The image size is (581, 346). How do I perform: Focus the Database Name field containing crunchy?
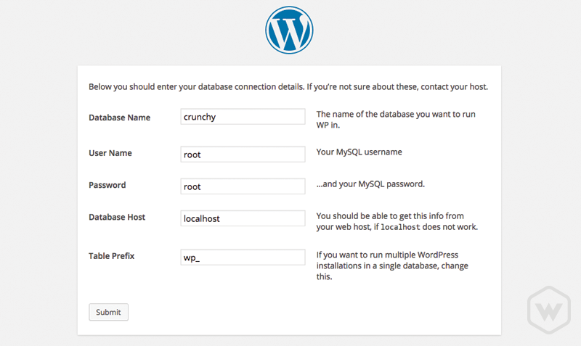[x=243, y=117]
